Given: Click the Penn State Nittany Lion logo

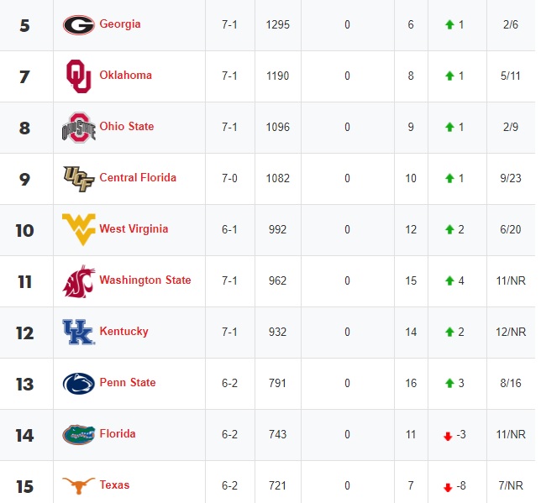Looking at the screenshot, I should 79,383.
